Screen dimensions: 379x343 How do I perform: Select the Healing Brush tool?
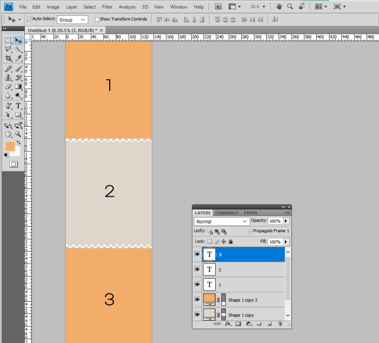(x=8, y=69)
